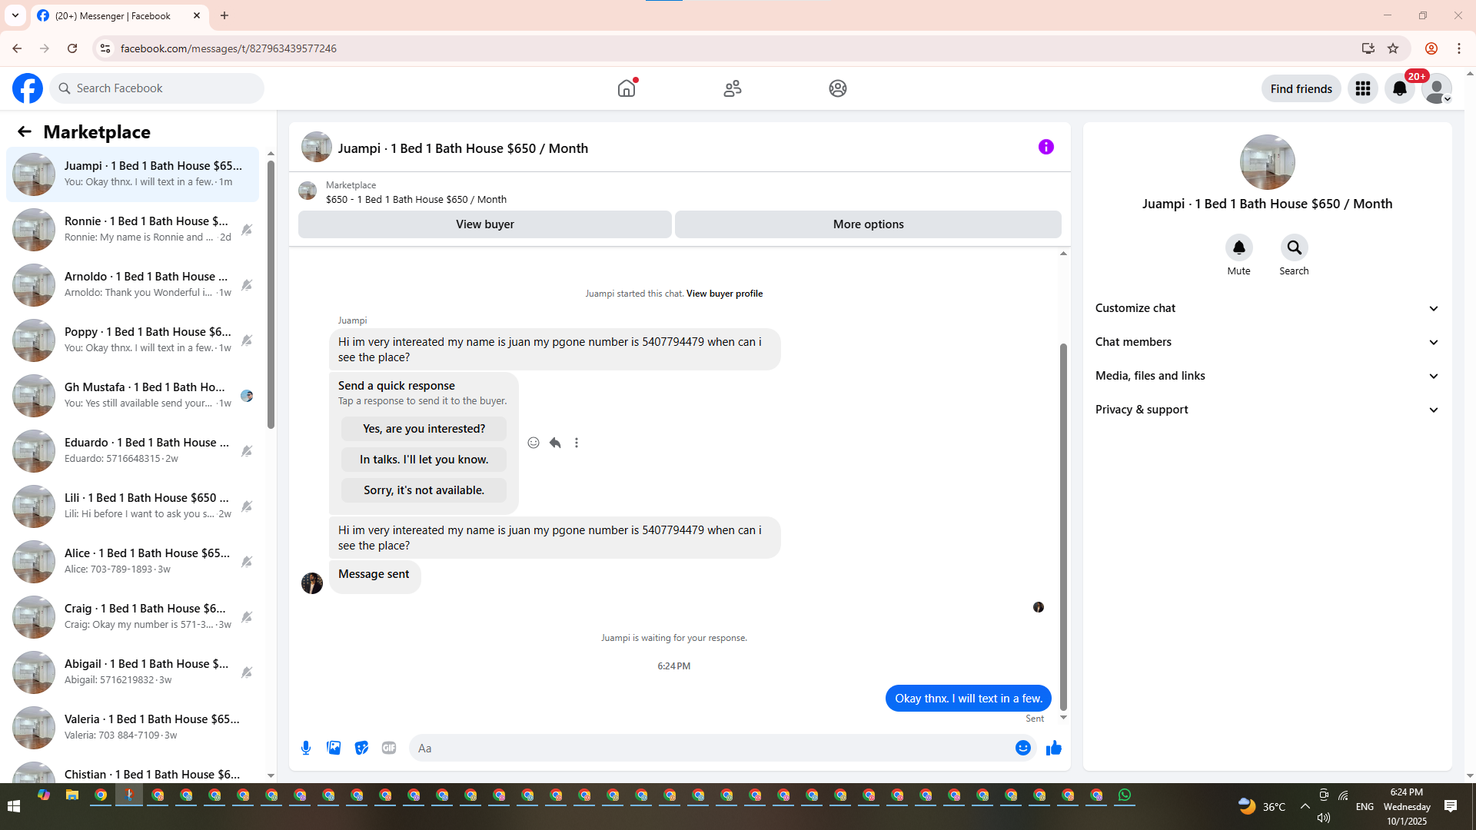The image size is (1476, 830).
Task: Click the muted bell icon on Ronnie chat
Action: pos(247,230)
